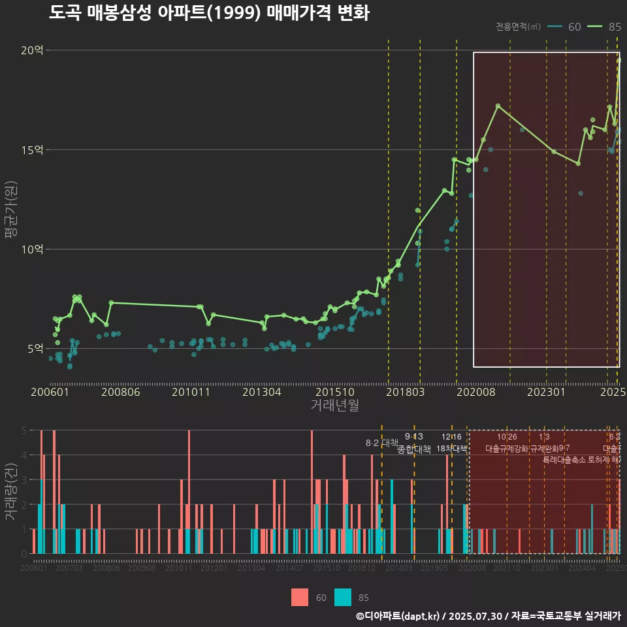627x627 pixels.
Task: Click the 15억 price axis label
Action: [32, 150]
